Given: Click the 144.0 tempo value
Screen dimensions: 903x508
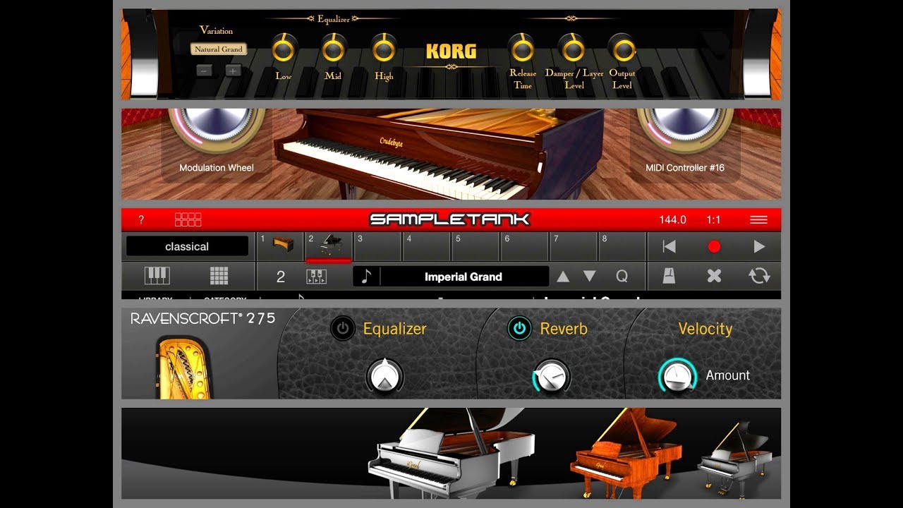Looking at the screenshot, I should 673,220.
